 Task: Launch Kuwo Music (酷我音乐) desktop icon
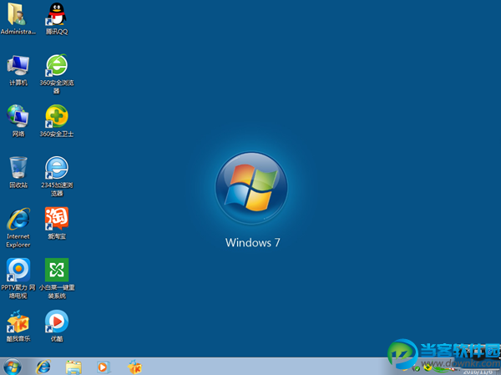[18, 322]
